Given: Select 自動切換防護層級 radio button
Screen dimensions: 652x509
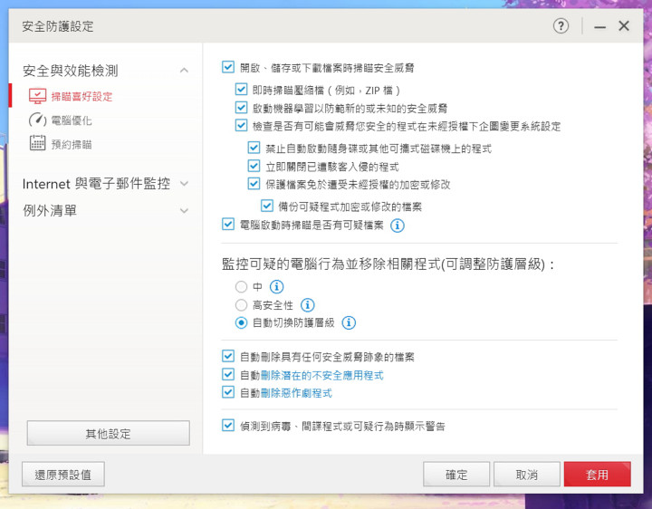Looking at the screenshot, I should click(241, 322).
